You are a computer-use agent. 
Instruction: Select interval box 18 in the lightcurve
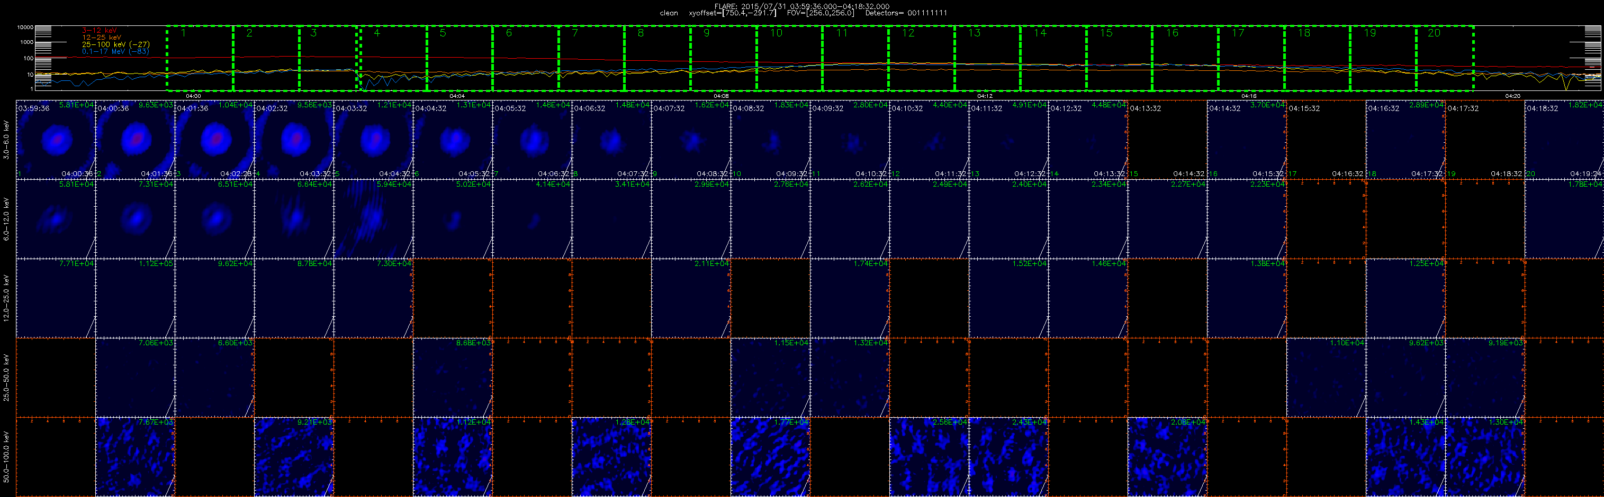coord(1318,58)
